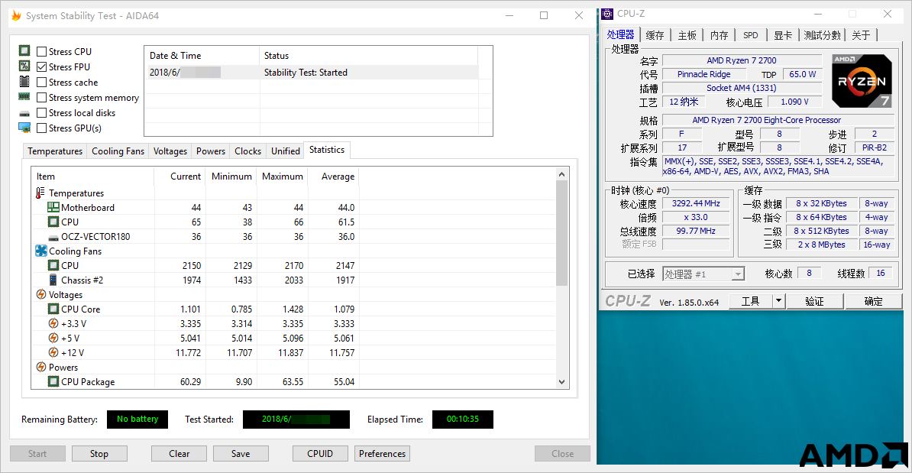Screen dimensions: 912x473
Task: Click the CPU chip icon beside Stress CPU
Action: pyautogui.click(x=24, y=50)
